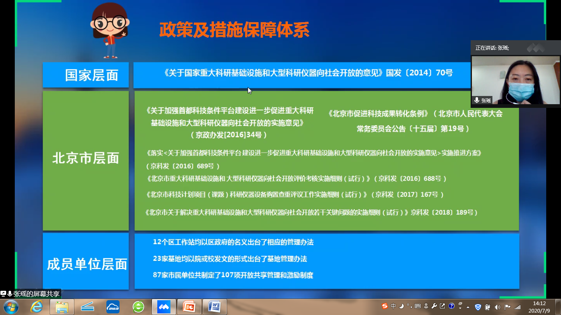Screen dimensions: 561x315
Task: Toggle the moon half-width/full-width input mode
Action: point(401,306)
